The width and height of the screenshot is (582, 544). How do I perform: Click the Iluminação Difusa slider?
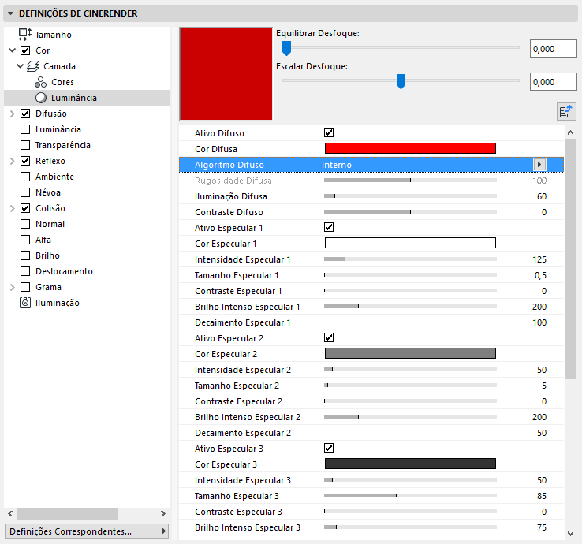pyautogui.click(x=410, y=196)
